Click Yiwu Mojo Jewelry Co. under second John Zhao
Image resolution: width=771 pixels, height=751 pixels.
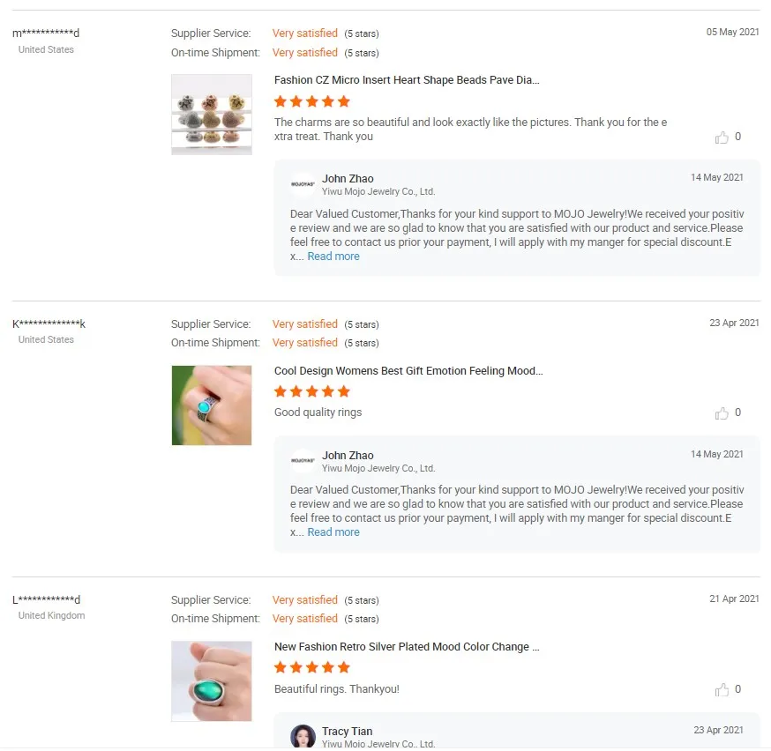[378, 469]
